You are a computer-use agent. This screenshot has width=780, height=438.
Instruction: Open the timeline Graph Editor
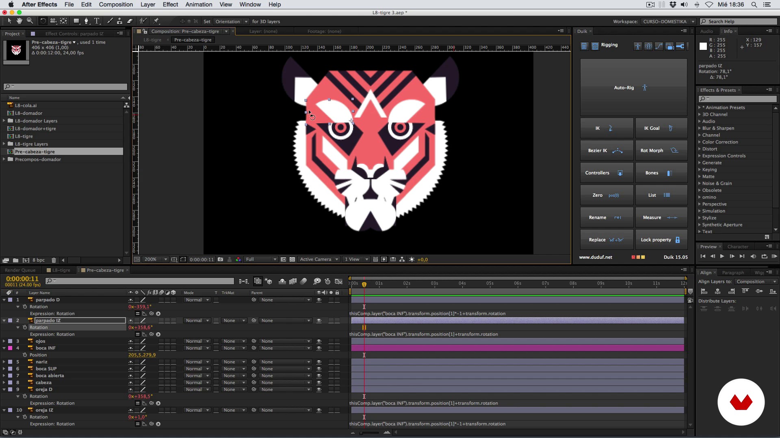tap(338, 281)
